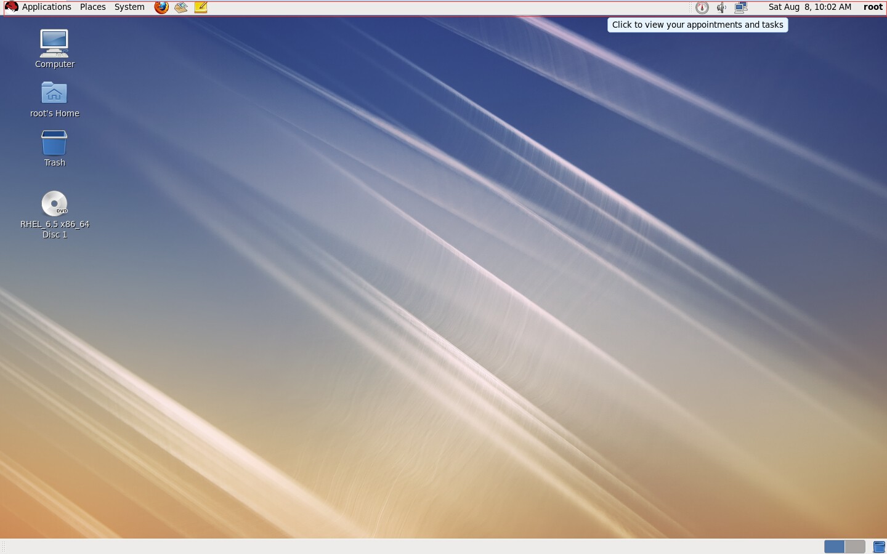This screenshot has height=554, width=887.
Task: Open the volume control speaker icon
Action: [x=721, y=7]
